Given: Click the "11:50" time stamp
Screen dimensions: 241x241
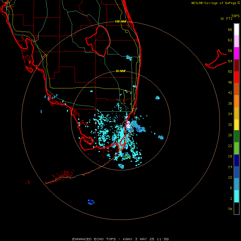Looking at the screenshot, I should [x=163, y=239].
